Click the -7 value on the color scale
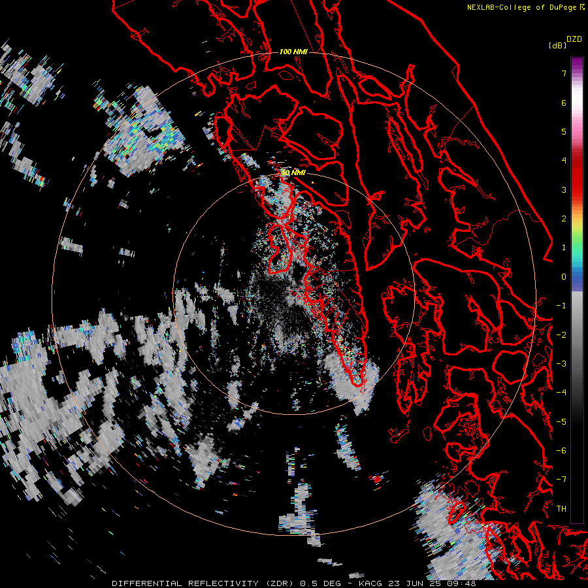The height and width of the screenshot is (588, 588). point(561,480)
